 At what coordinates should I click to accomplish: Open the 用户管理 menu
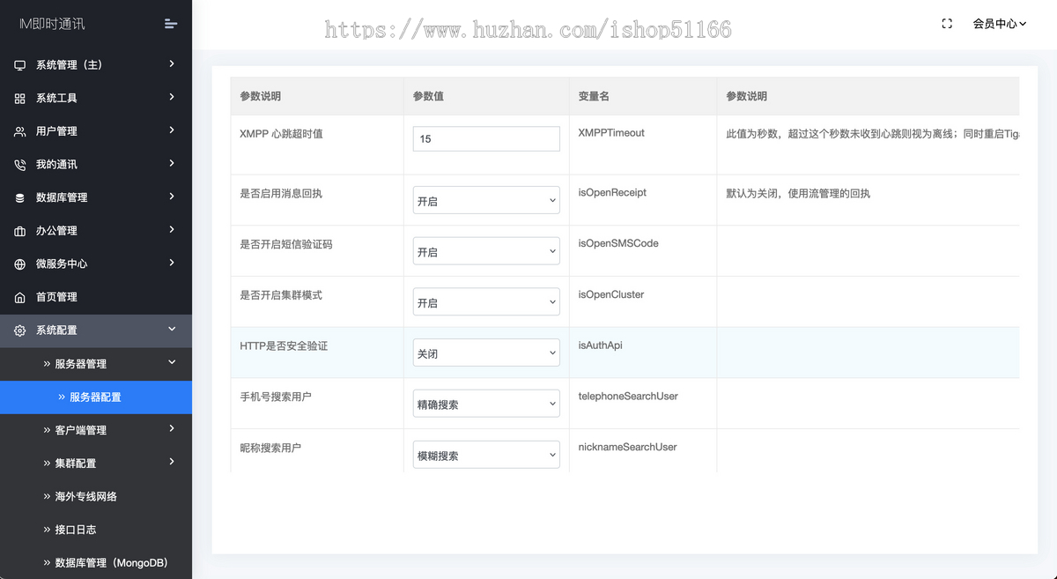point(96,131)
